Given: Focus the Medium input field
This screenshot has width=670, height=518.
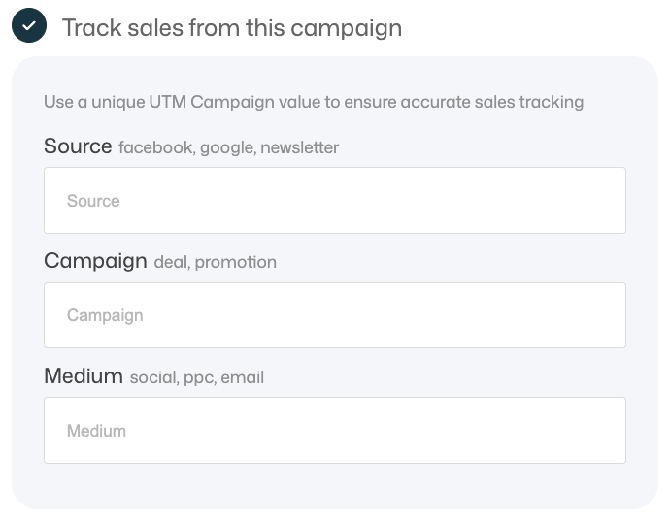Looking at the screenshot, I should coord(334,430).
